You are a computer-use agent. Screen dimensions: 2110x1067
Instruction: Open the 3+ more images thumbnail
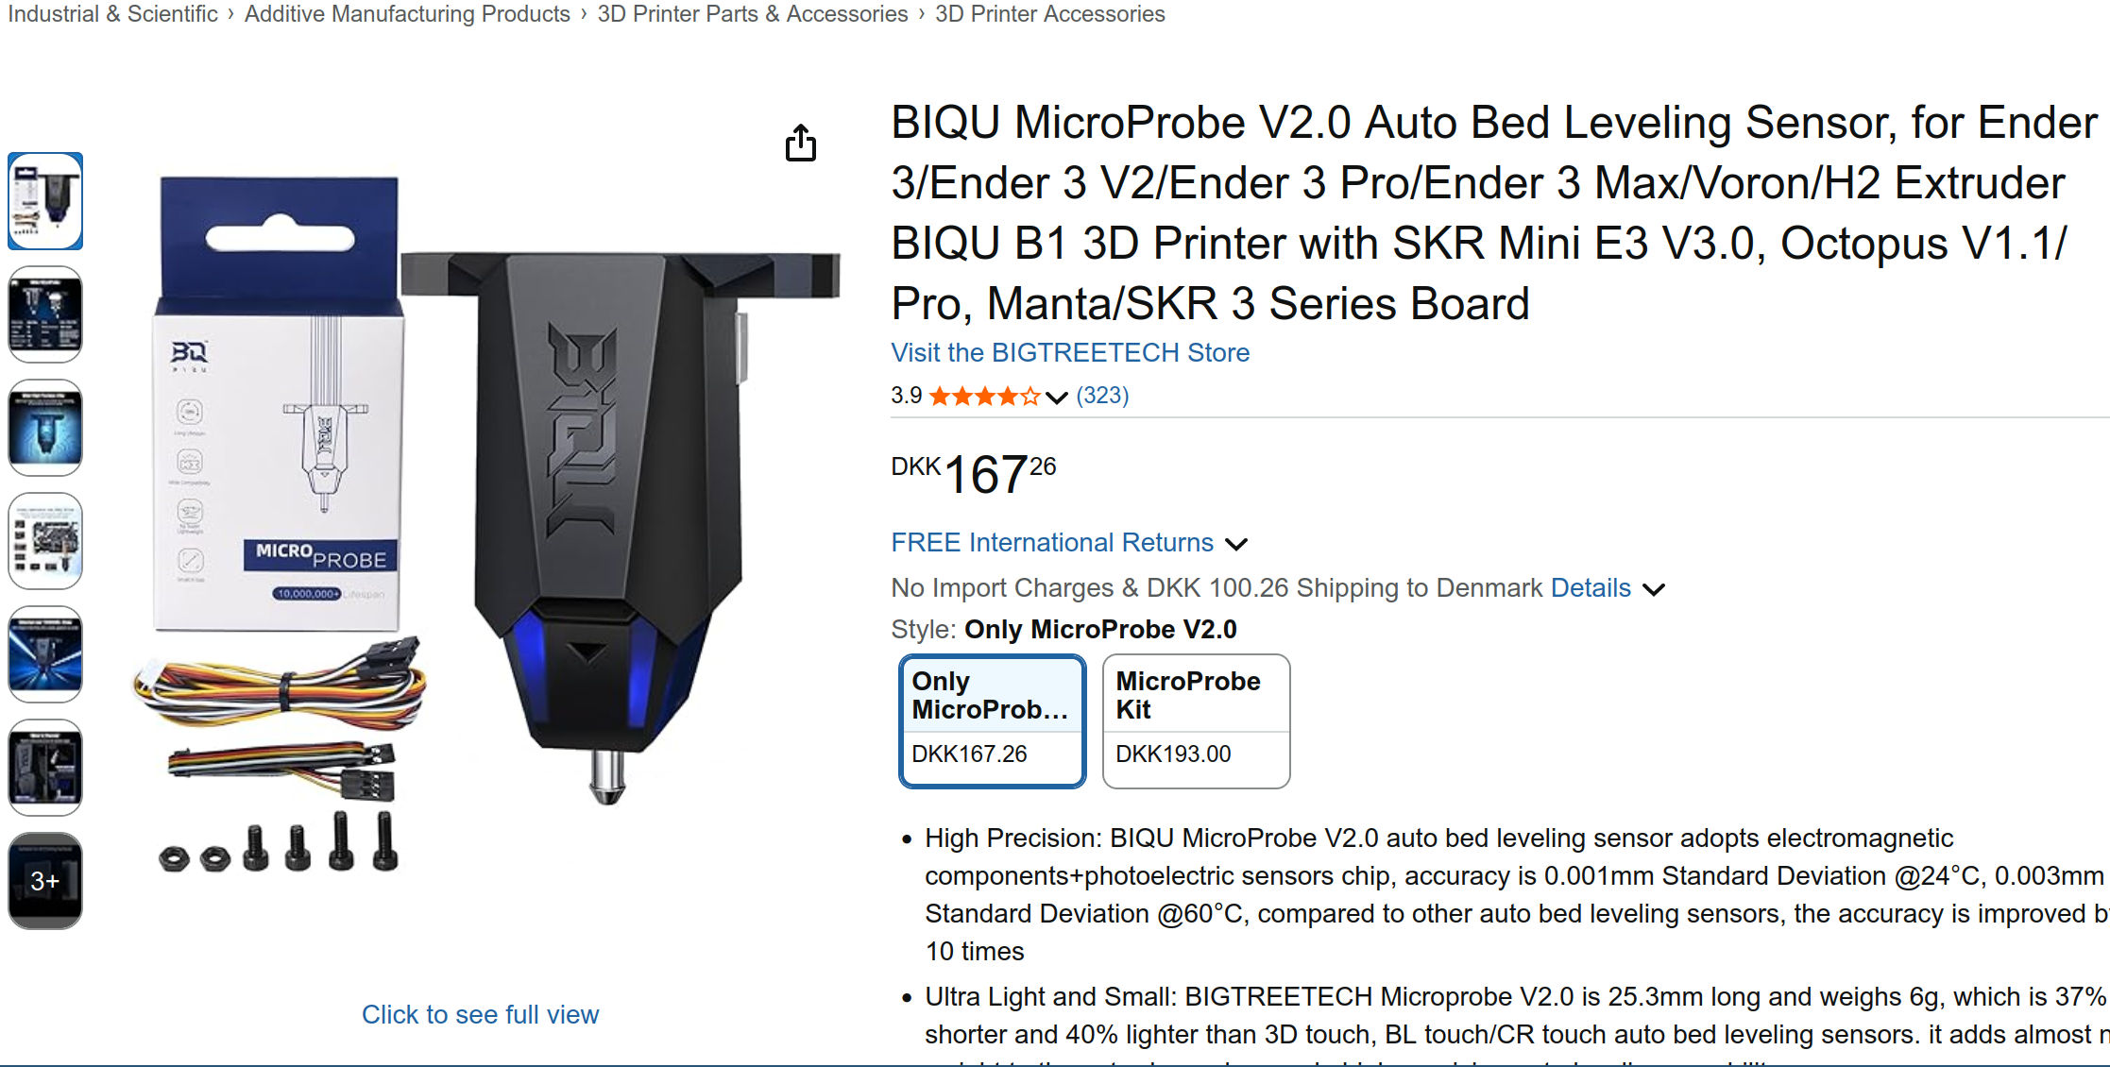click(45, 881)
